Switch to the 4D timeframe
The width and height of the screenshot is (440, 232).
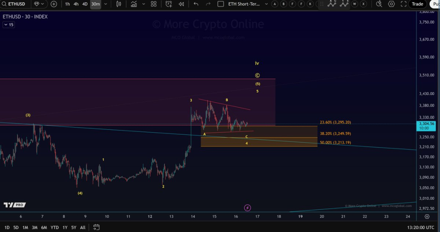[x=85, y=4]
